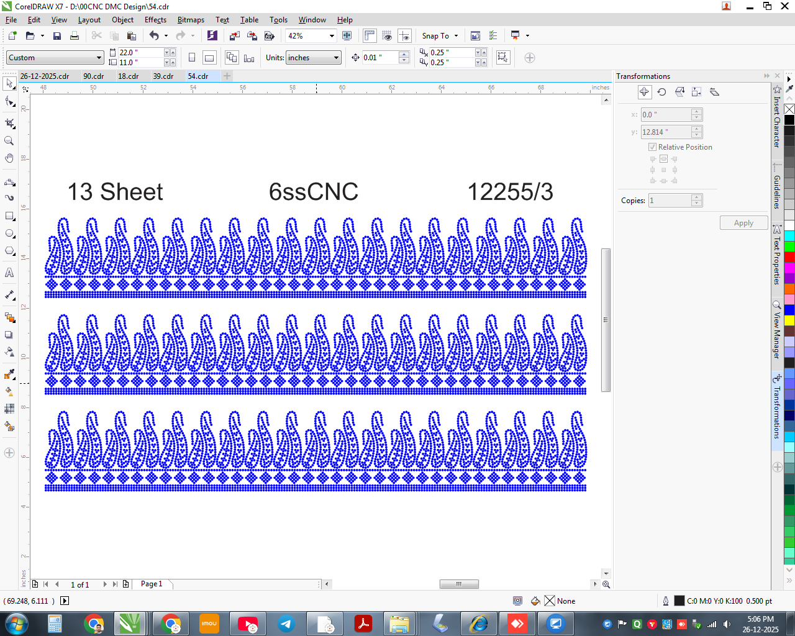The image size is (795, 636).
Task: Open the Snap To dropdown
Action: [440, 36]
